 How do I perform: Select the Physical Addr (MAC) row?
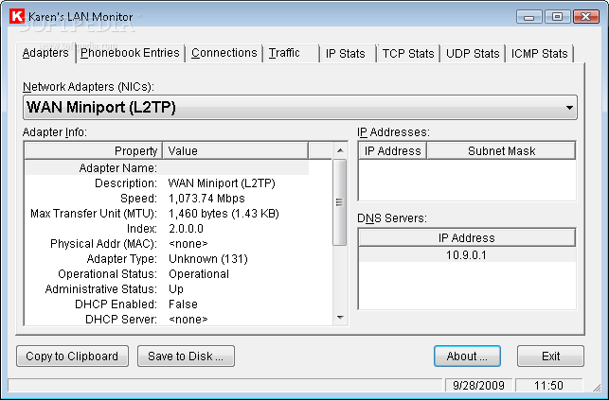tap(167, 244)
